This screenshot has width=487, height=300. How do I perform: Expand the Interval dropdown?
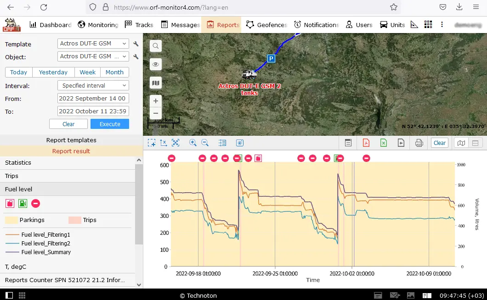pos(93,86)
